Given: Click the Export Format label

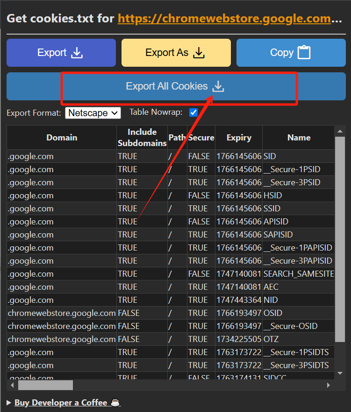Looking at the screenshot, I should (x=34, y=113).
